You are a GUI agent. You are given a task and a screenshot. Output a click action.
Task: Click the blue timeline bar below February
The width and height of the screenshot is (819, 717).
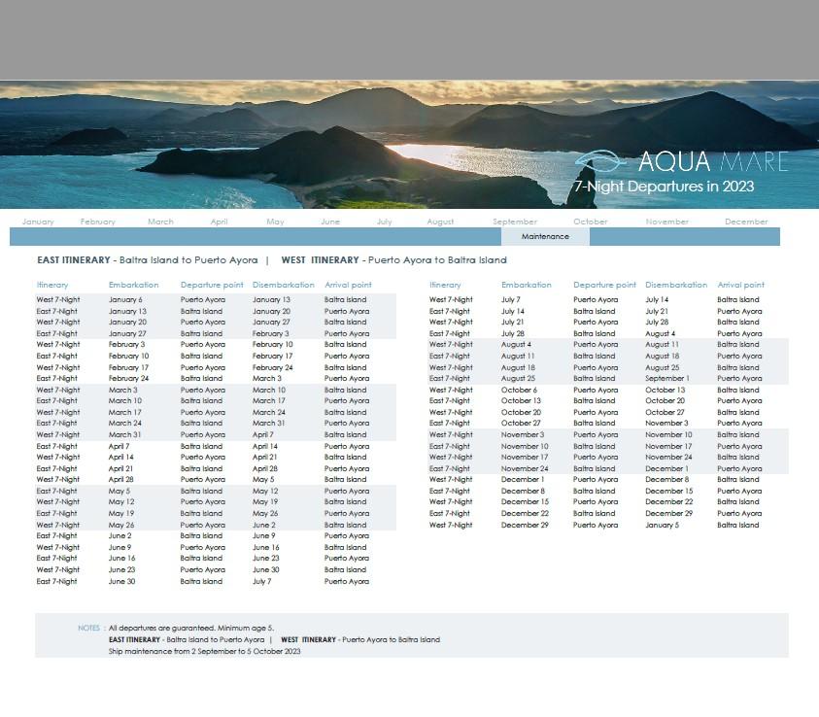[x=98, y=237]
